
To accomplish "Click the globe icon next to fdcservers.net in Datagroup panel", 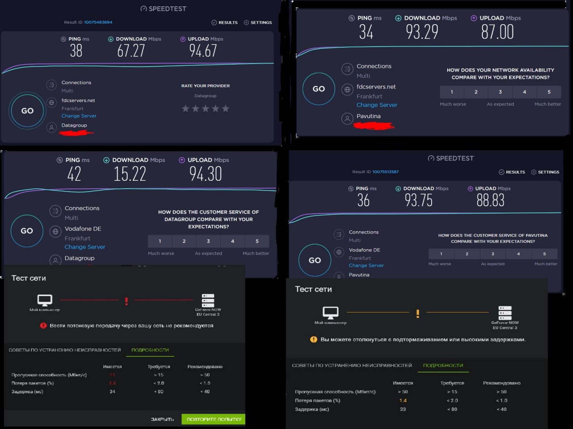I will (x=51, y=103).
